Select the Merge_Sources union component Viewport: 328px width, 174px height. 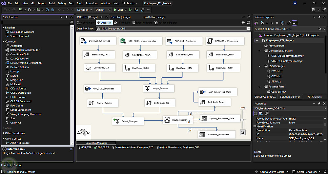click(159, 88)
